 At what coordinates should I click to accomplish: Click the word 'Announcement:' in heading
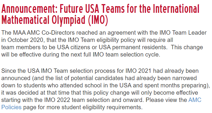coord(30,9)
